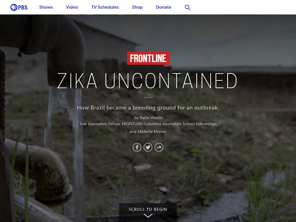Open the Shows menu

point(46,7)
